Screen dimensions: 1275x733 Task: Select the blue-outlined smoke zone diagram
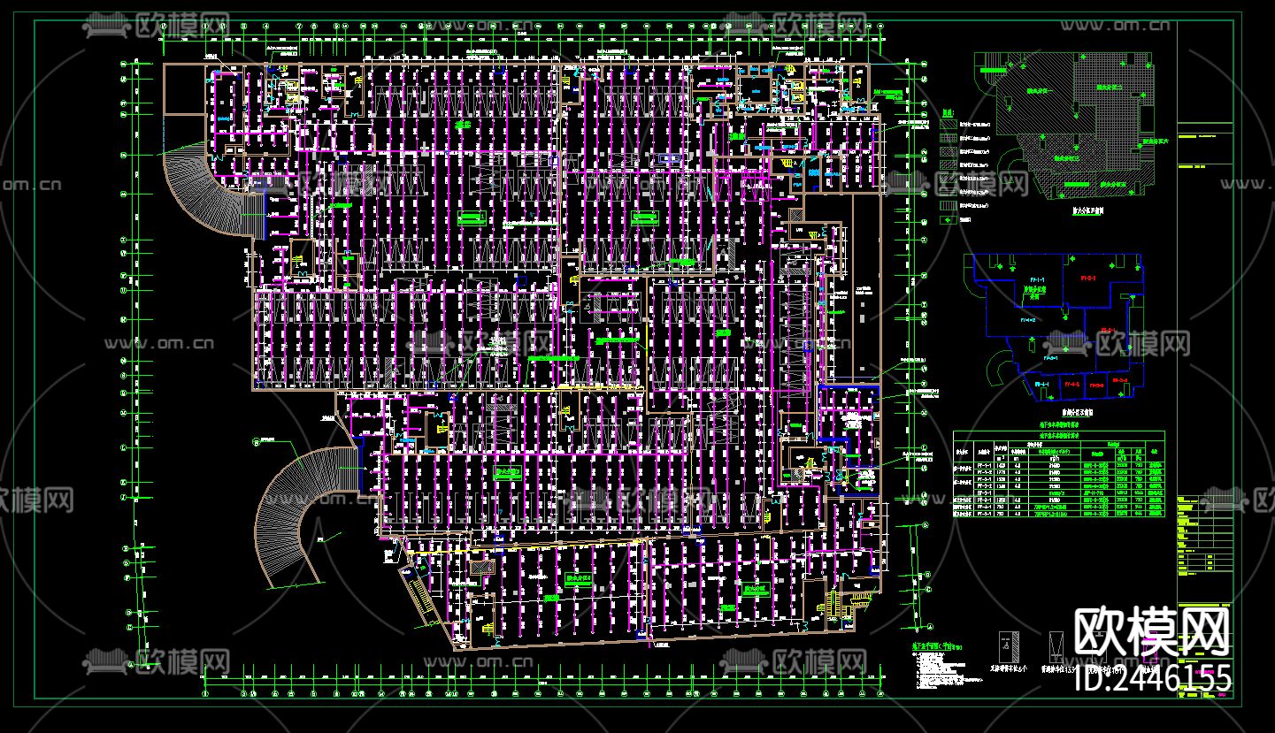[1055, 328]
